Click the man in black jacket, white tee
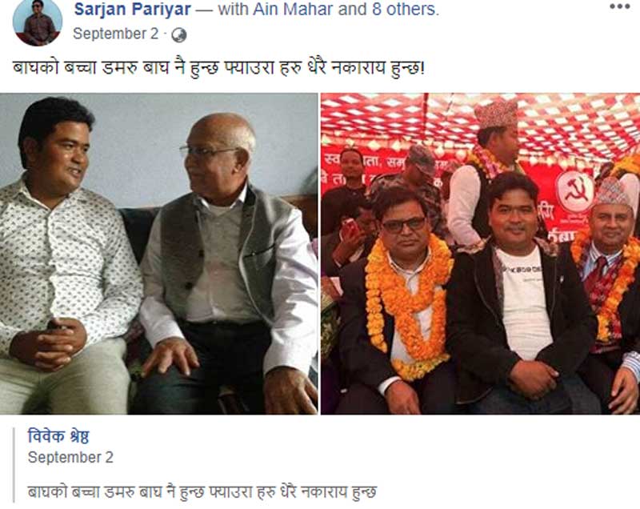Screen dimensions: 640x509 pos(521,294)
